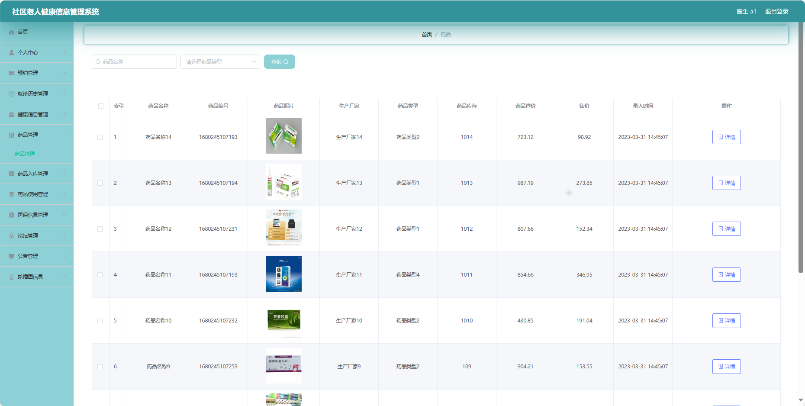805x406 pixels.
Task: Click the clipboard icon beside 医保信息管理
Action: click(12, 215)
